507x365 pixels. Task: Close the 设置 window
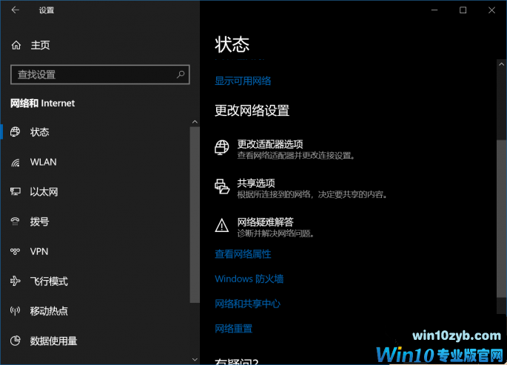tap(491, 10)
